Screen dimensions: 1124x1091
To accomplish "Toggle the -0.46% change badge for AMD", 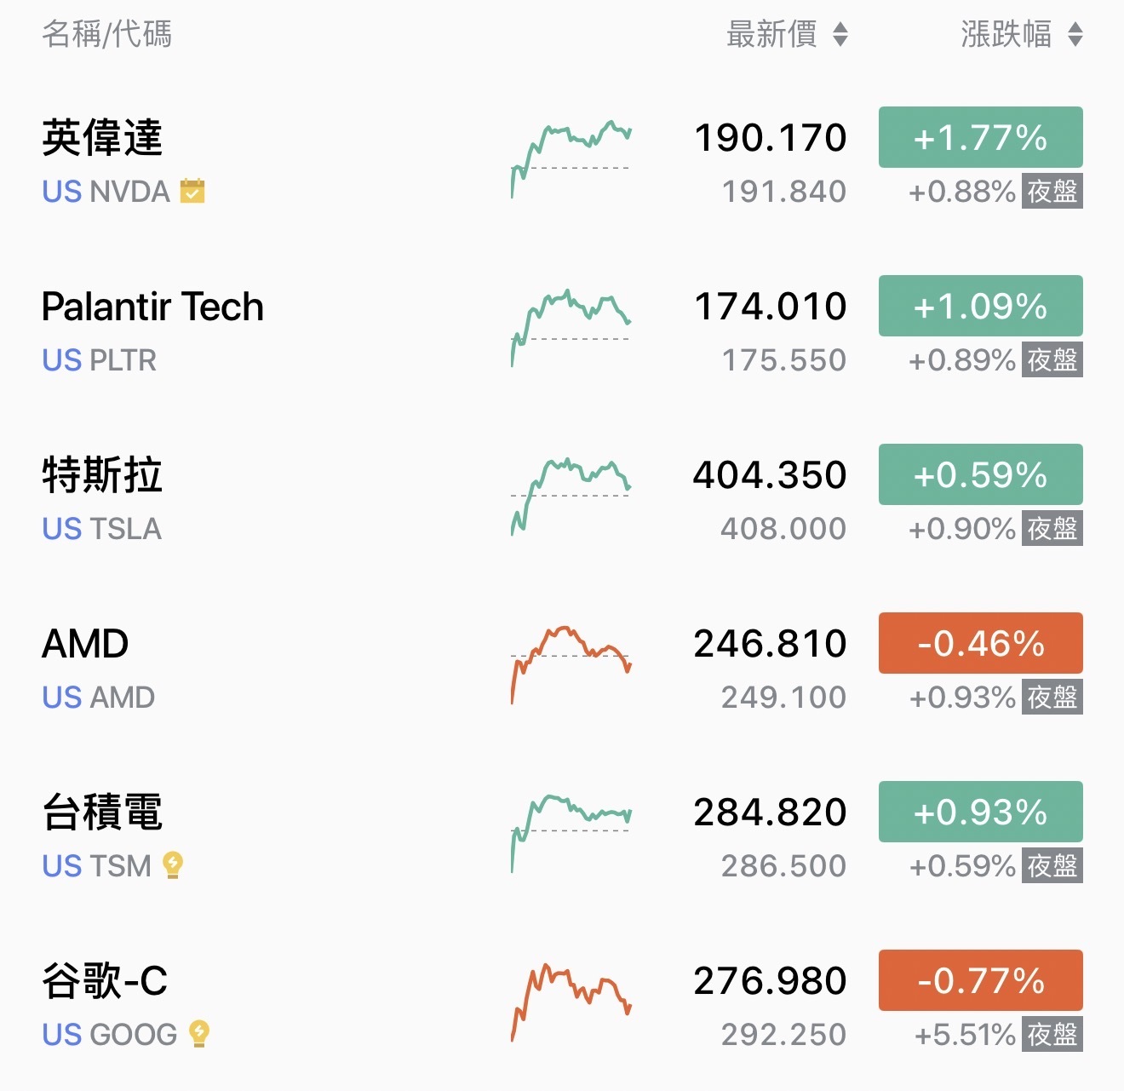I will [981, 643].
